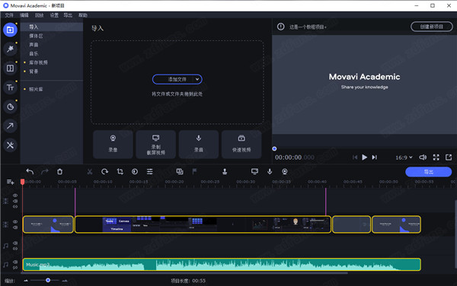This screenshot has height=286, width=457.
Task: Click Create New Project button
Action: pos(432,27)
